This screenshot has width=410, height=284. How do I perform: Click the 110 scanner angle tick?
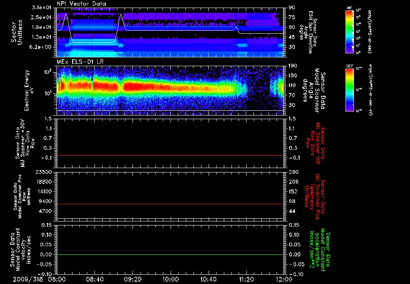293,85
